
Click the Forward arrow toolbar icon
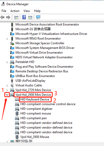8,17
